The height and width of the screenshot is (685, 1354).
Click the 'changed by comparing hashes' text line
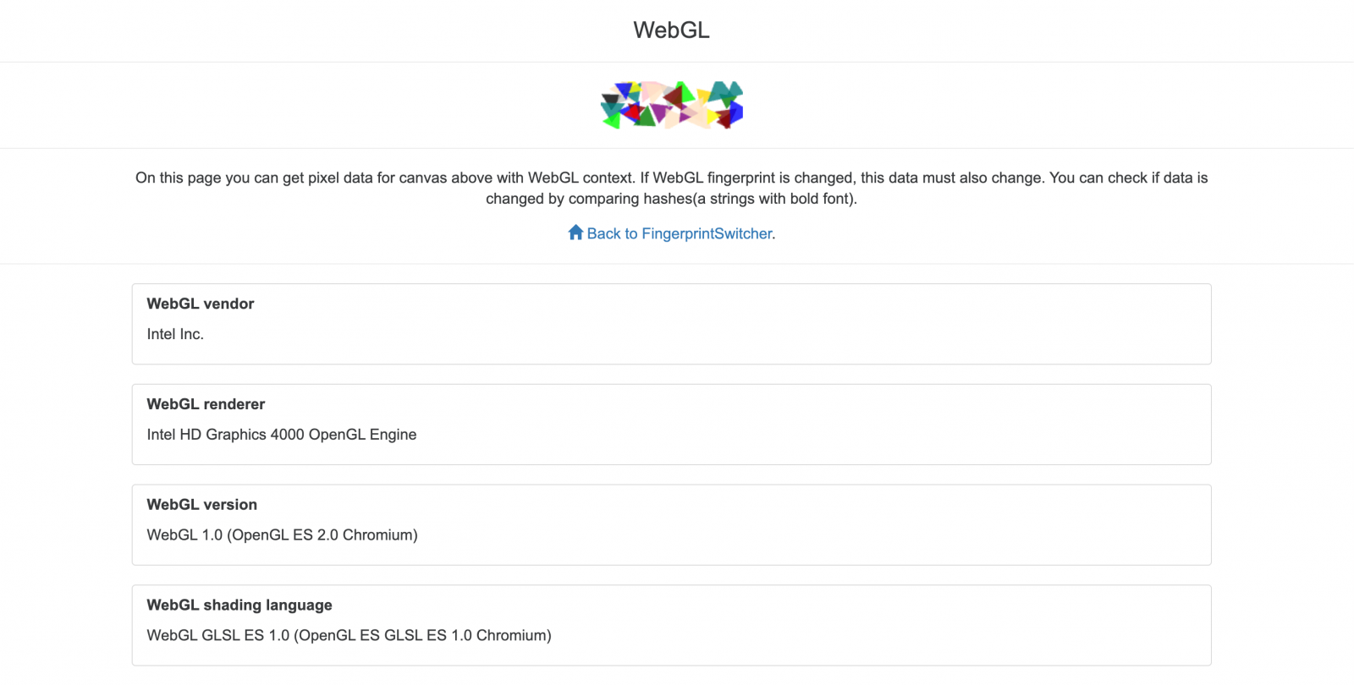pos(671,199)
